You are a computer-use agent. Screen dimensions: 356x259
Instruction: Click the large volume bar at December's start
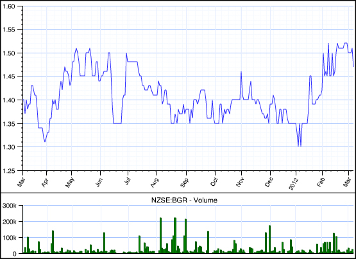[x=269, y=239]
